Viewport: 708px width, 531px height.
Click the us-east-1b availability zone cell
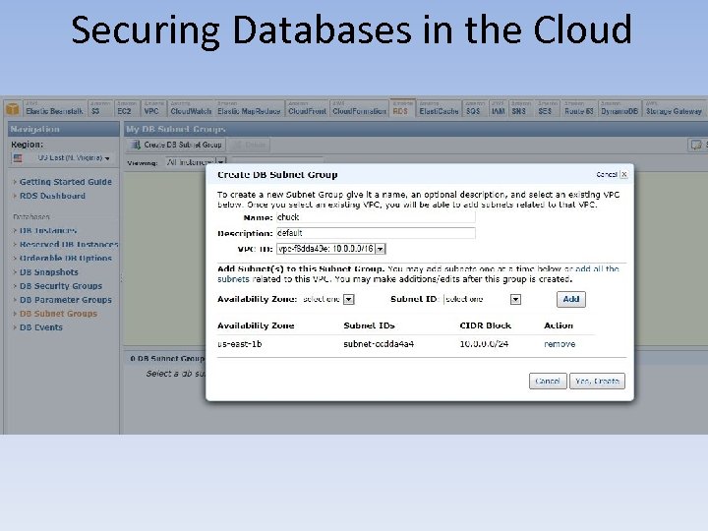tap(240, 344)
